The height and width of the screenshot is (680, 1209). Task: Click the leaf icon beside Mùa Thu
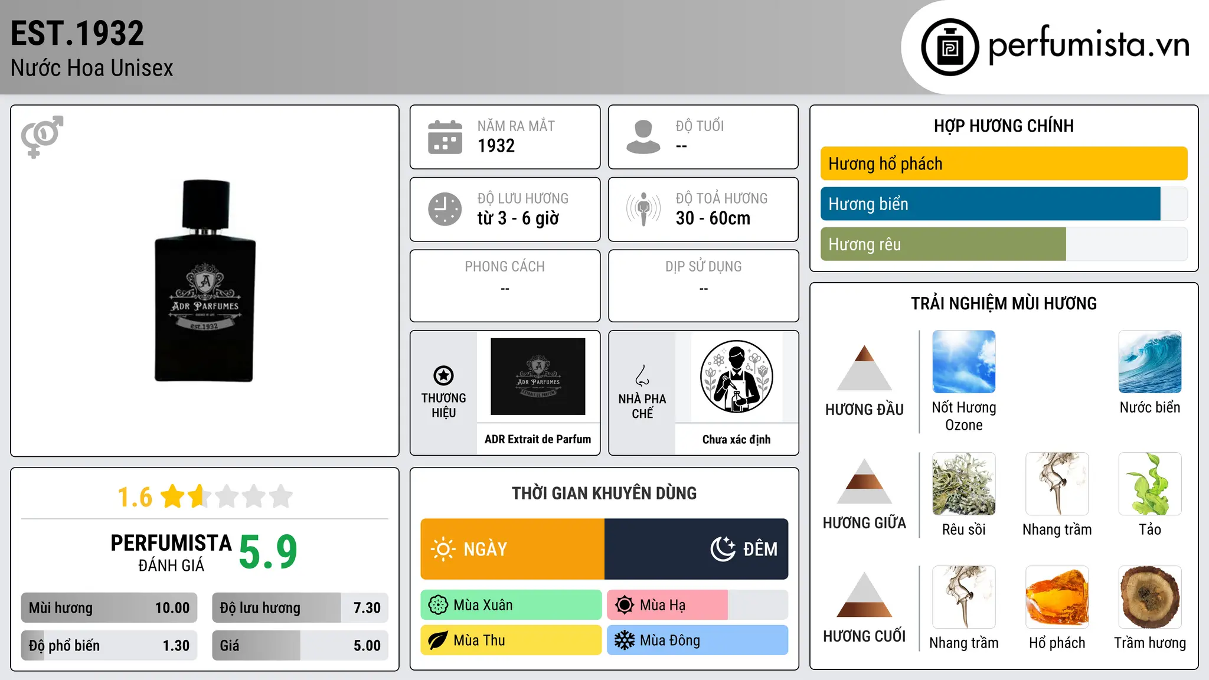click(438, 640)
